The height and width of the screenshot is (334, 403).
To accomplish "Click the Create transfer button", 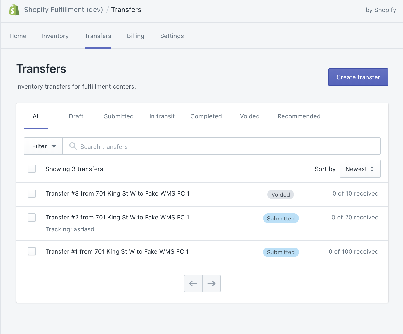I will coord(358,77).
